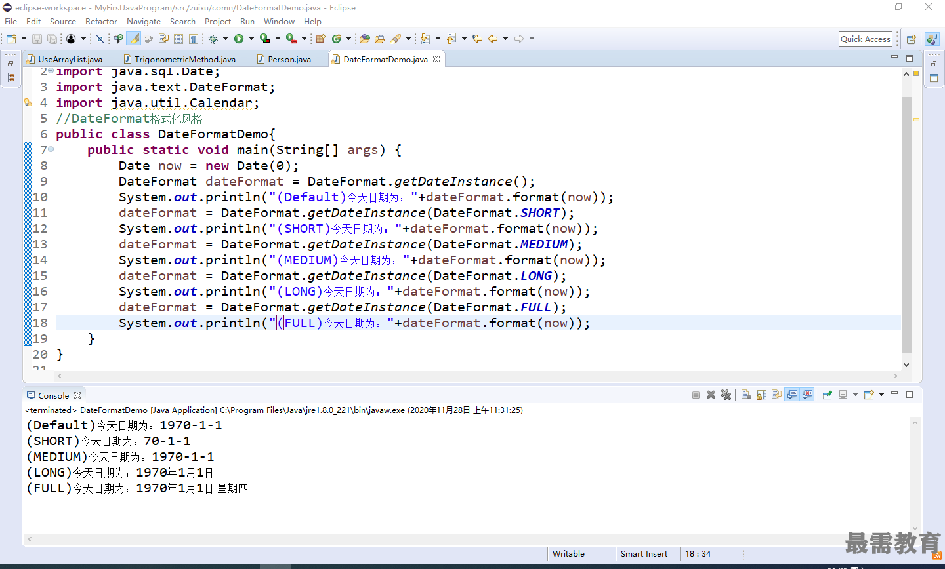This screenshot has width=945, height=569.
Task: Open the Coverage dropdown arrow
Action: [x=278, y=39]
